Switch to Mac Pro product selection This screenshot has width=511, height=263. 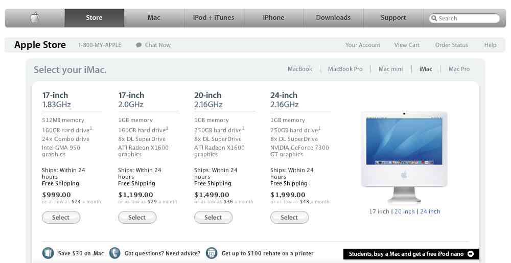tap(459, 69)
